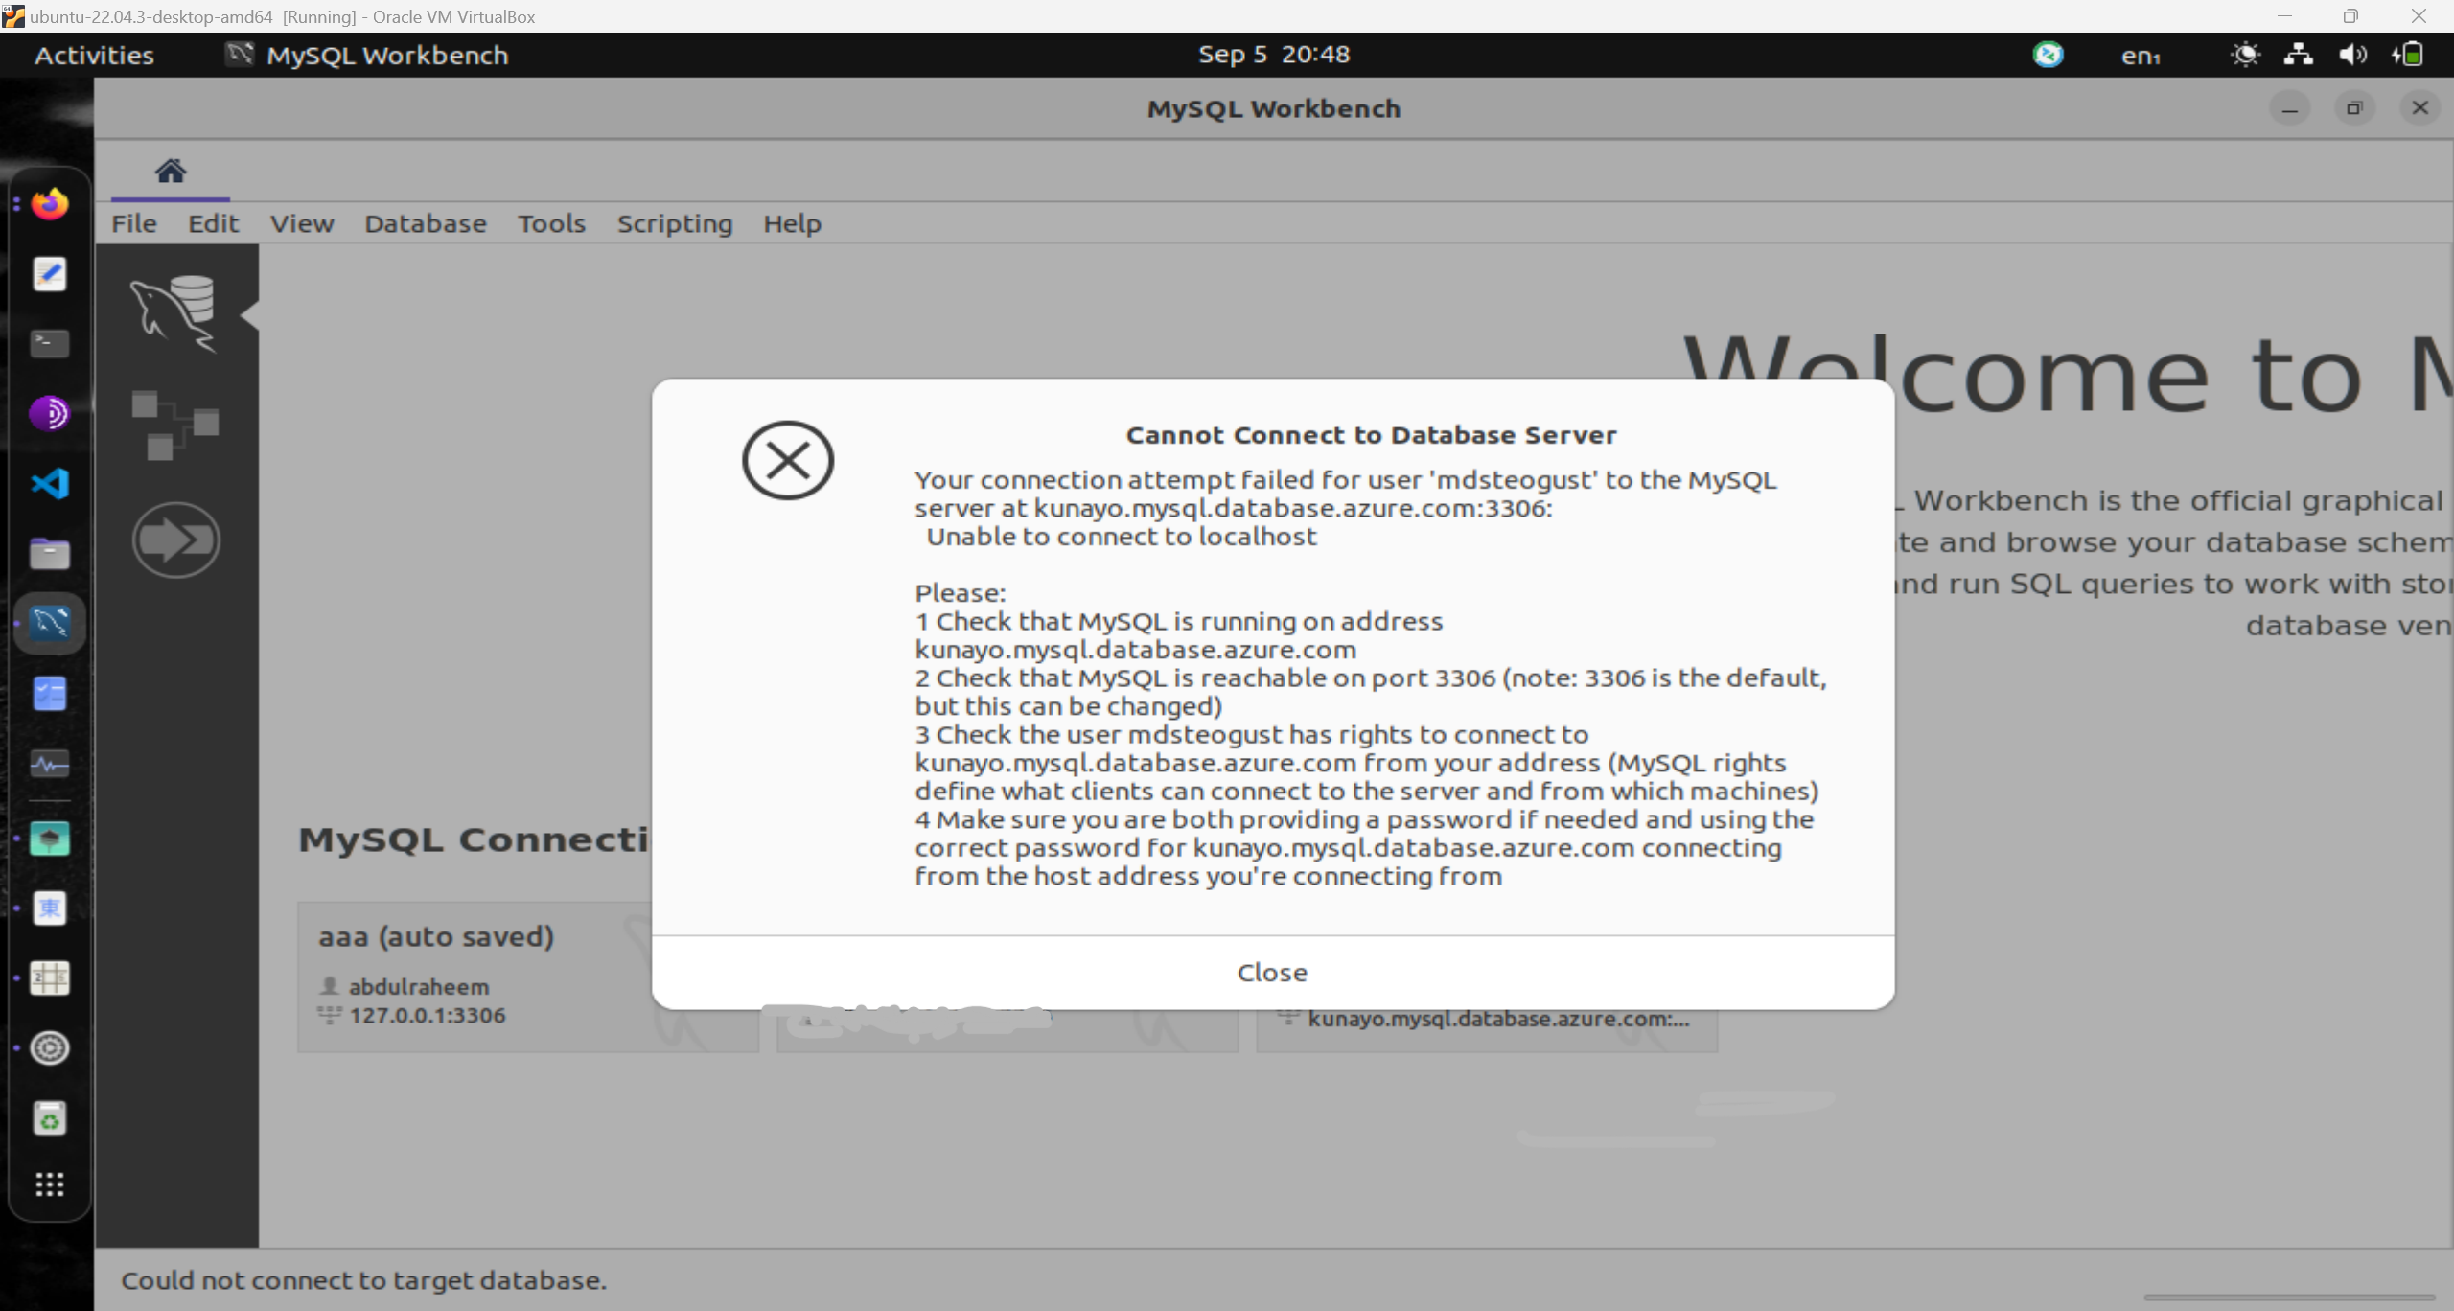Open the View menu

tap(302, 223)
